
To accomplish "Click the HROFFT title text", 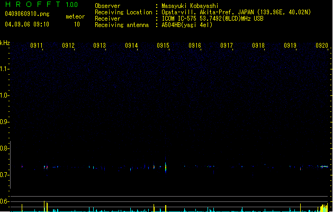I will [33, 4].
